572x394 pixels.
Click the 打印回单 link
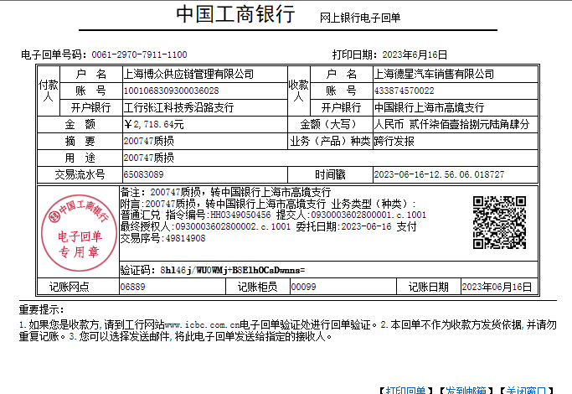[407, 389]
